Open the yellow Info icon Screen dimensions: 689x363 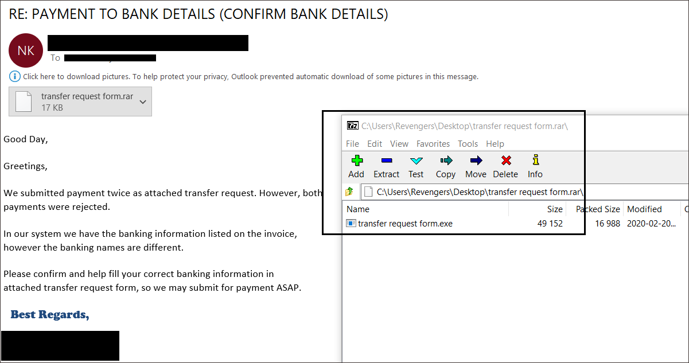tap(535, 161)
